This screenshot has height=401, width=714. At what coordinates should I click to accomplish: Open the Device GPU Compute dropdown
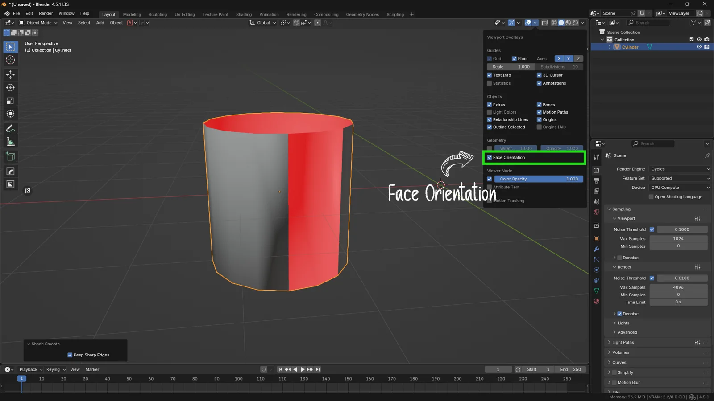click(680, 188)
